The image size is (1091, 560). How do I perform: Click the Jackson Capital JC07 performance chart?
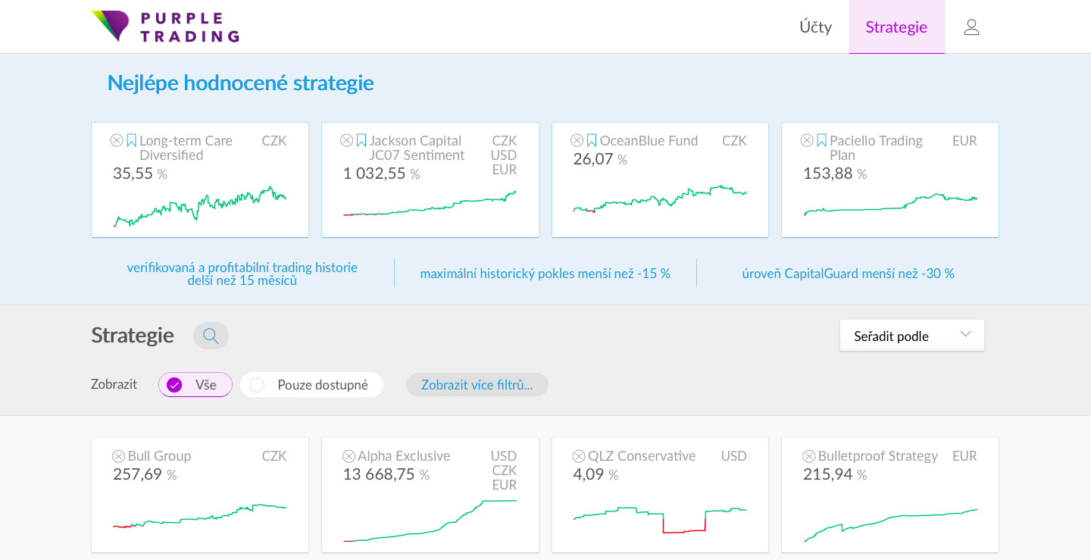tap(430, 205)
